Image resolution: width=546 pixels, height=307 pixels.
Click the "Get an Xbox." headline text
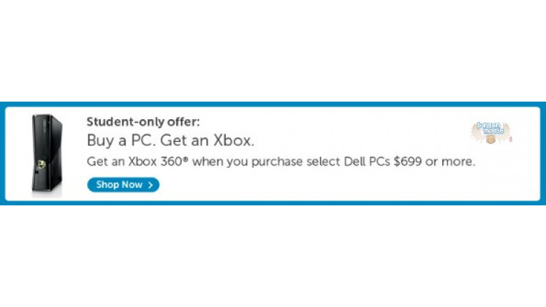tap(208, 141)
